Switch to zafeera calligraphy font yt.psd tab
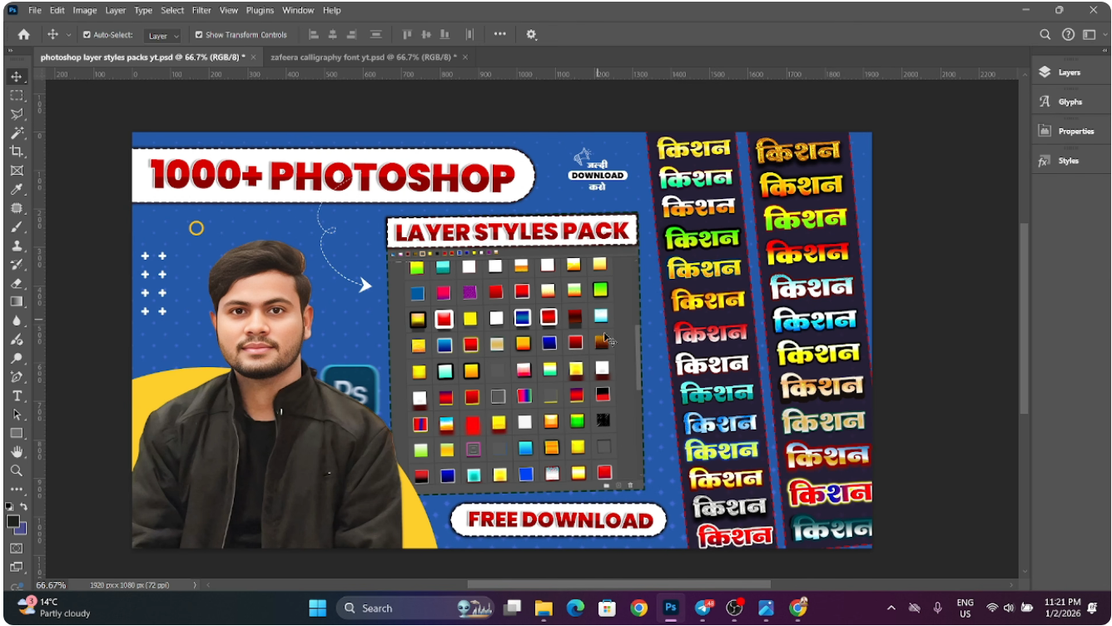The width and height of the screenshot is (1112, 626). [364, 57]
